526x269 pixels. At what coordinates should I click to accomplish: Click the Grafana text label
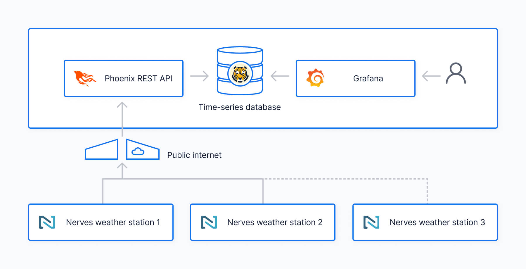[368, 78]
